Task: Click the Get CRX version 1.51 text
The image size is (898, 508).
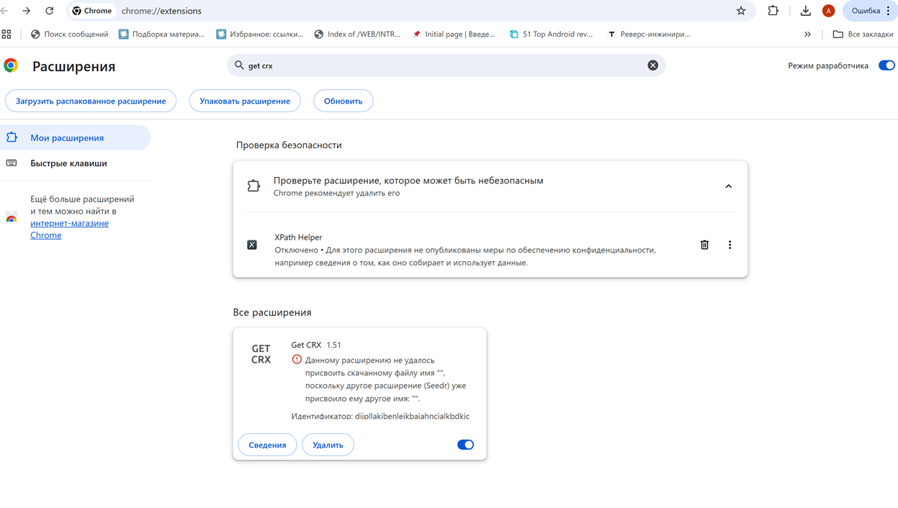Action: coord(333,345)
